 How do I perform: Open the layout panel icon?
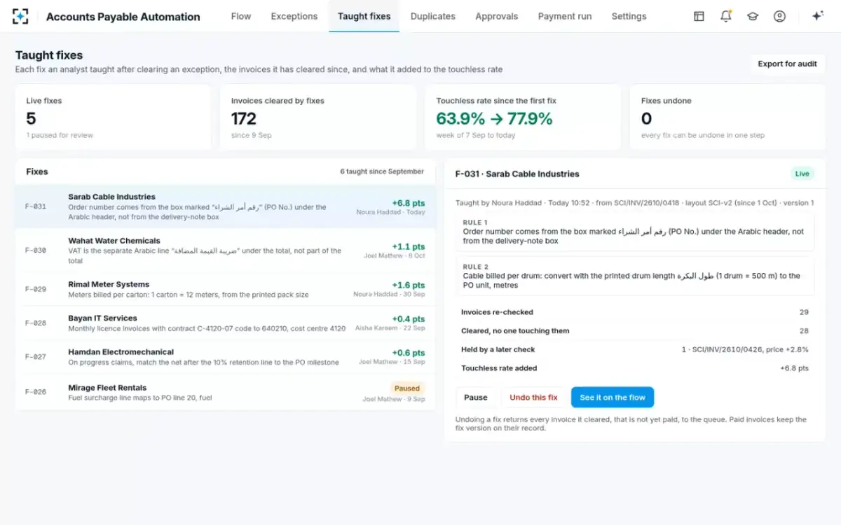tap(699, 16)
